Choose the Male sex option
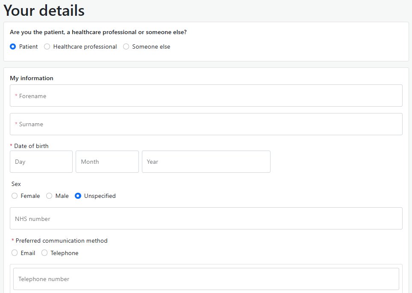The height and width of the screenshot is (293, 412). coord(49,196)
